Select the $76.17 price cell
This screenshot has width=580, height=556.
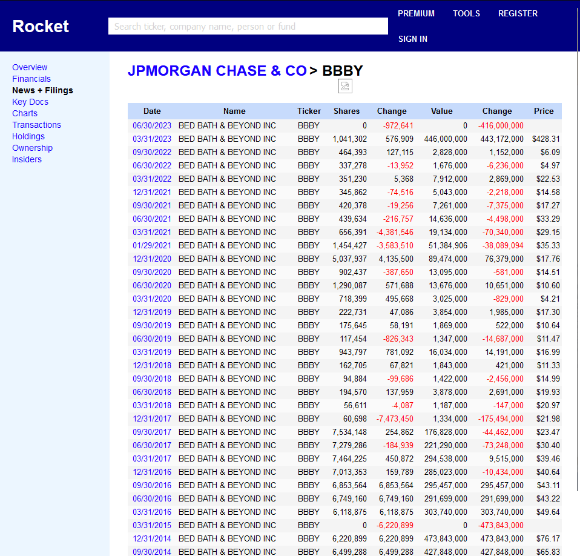(x=548, y=538)
